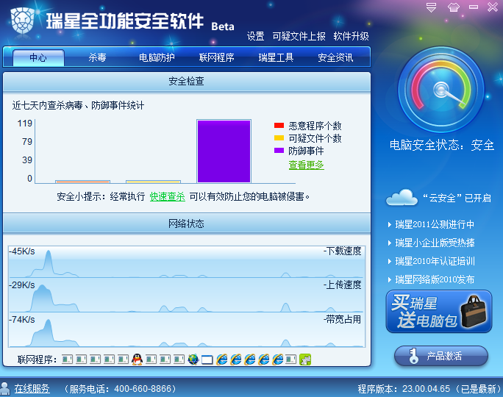Click the red 恶意程序 bar in chart

tap(82, 182)
